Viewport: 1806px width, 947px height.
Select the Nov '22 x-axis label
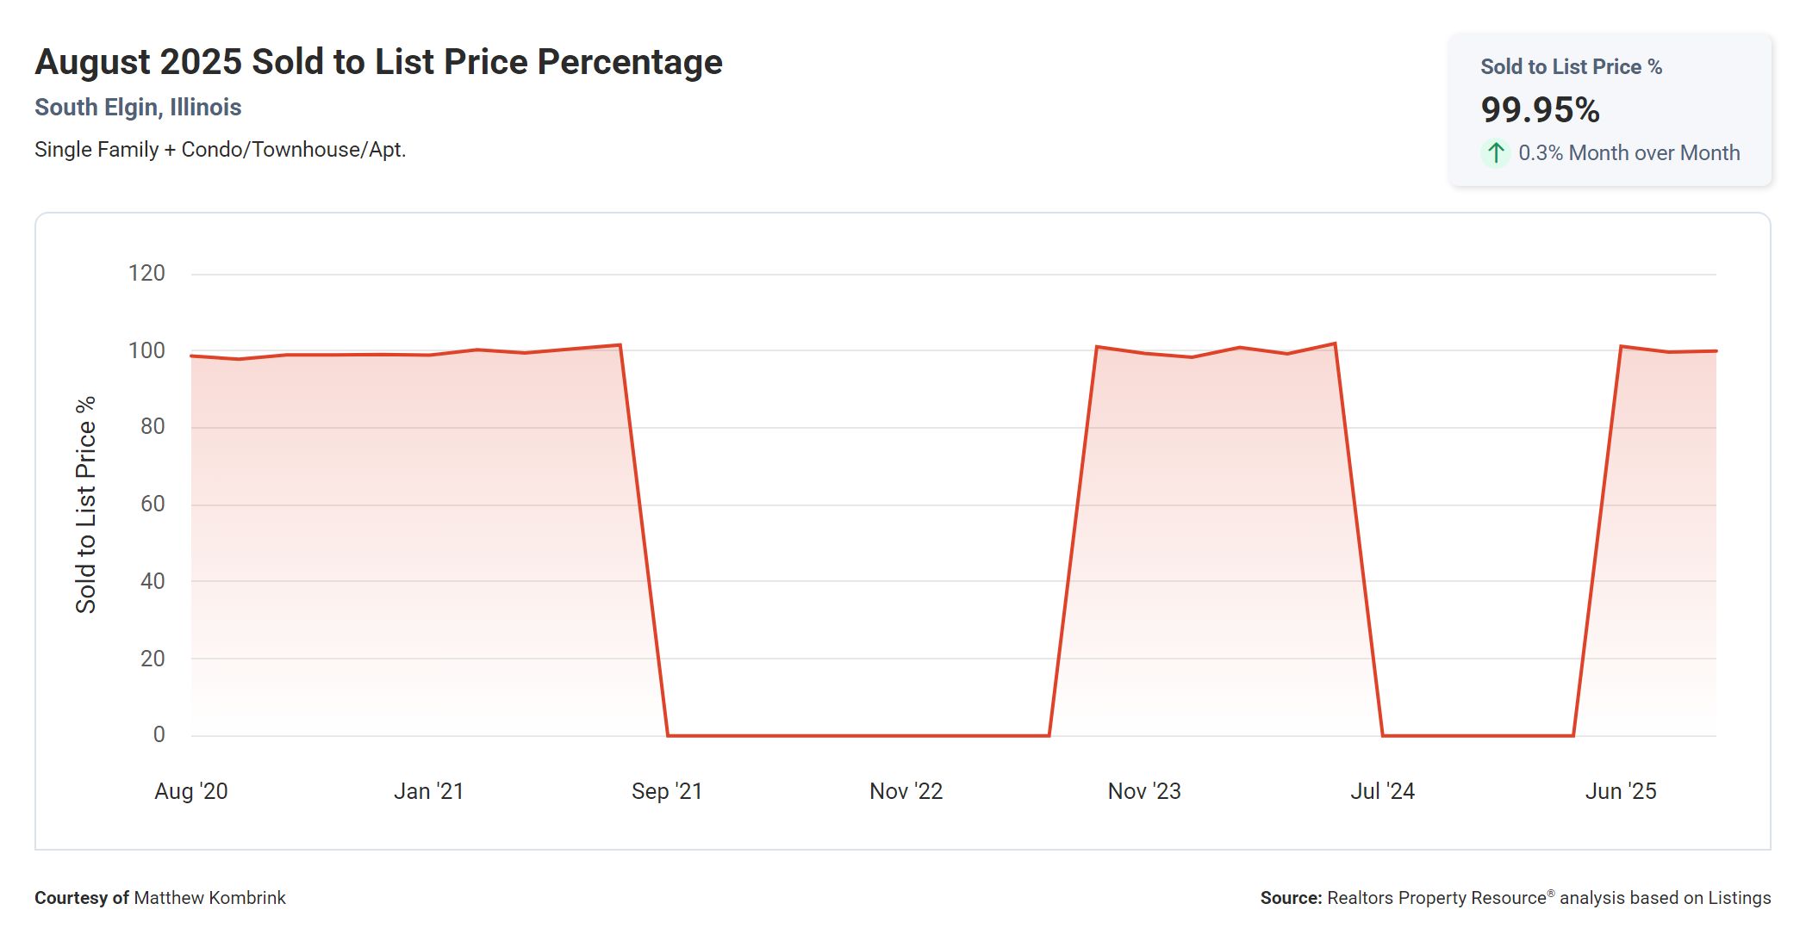(906, 791)
